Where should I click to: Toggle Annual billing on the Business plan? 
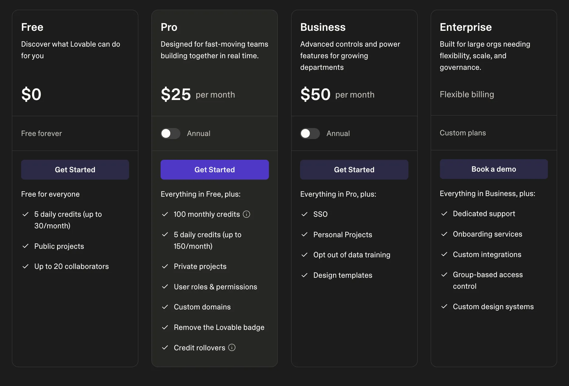(x=310, y=134)
